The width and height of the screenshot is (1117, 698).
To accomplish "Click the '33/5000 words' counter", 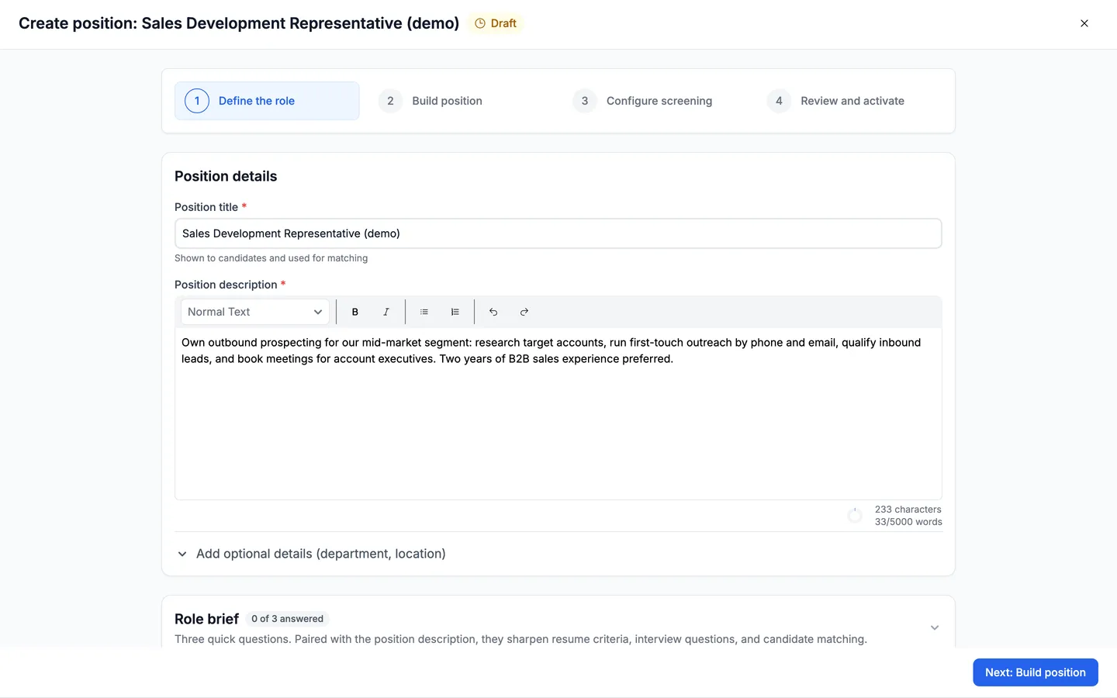I will pos(908,522).
